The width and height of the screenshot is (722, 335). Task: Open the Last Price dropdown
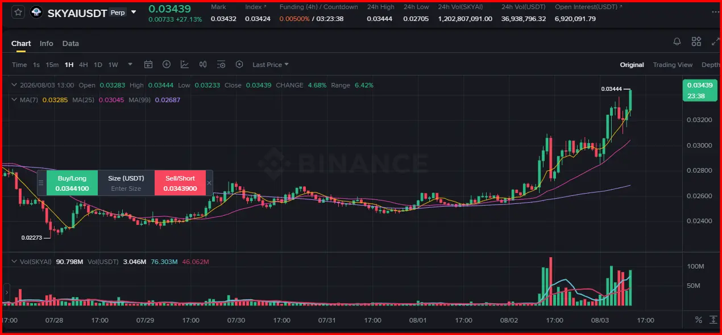pyautogui.click(x=271, y=65)
